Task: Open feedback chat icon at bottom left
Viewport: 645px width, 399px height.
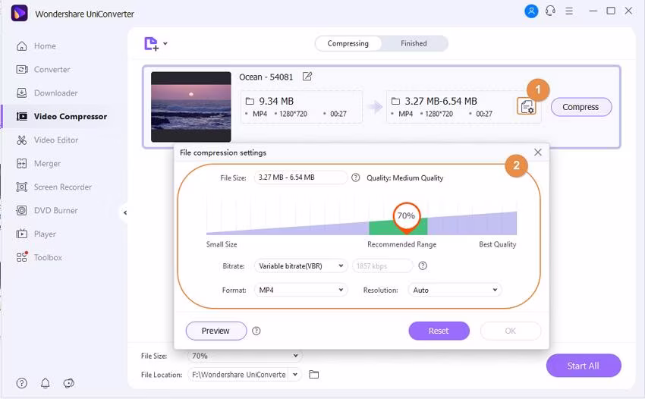Action: pos(69,383)
